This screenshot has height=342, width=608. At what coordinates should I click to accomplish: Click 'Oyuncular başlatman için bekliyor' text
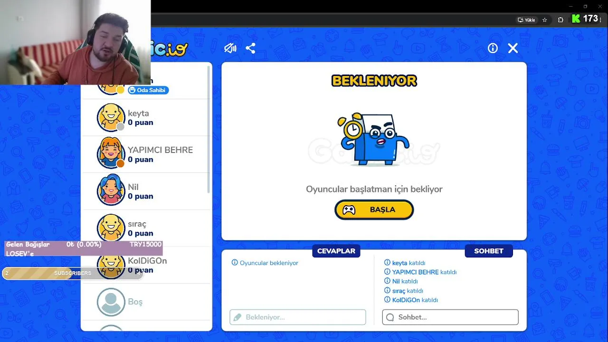click(x=374, y=189)
